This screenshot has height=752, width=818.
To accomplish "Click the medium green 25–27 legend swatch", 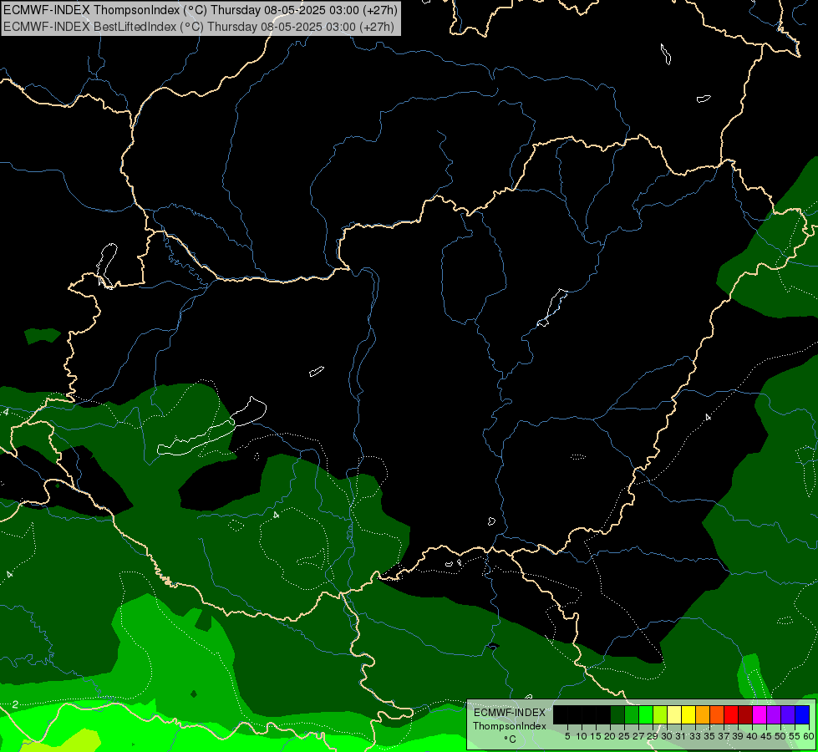I will tap(632, 714).
